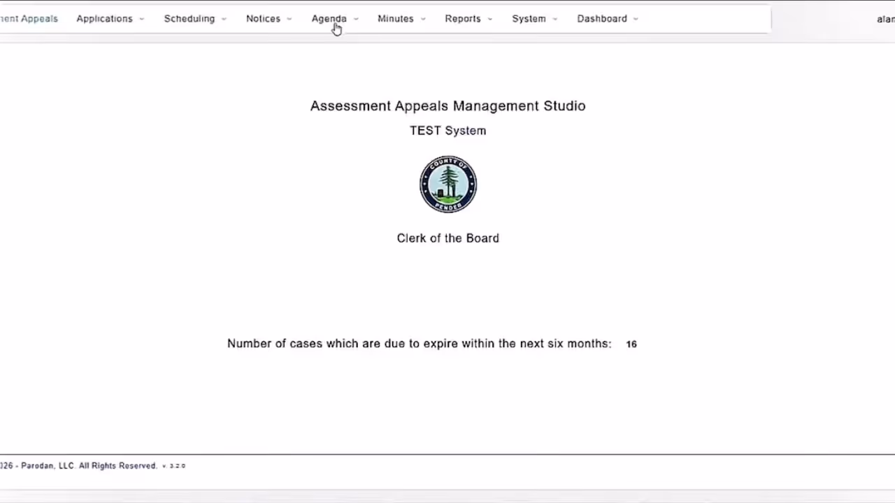Viewport: 895px width, 503px height.
Task: Expand the chevron next to Agenda
Action: [x=356, y=19]
